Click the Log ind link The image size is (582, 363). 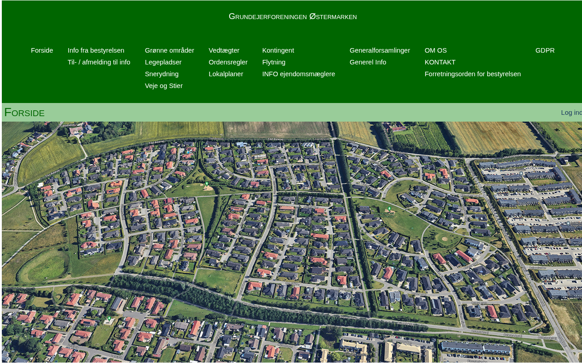pos(571,113)
